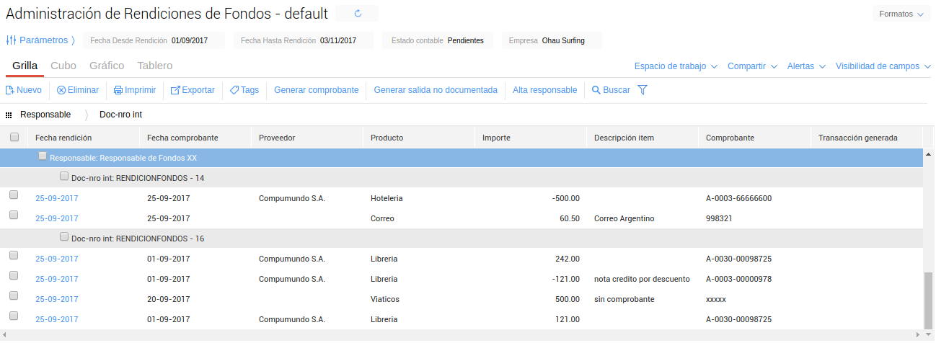Sort by the Descripción item column header
The image size is (936, 343).
[642, 138]
